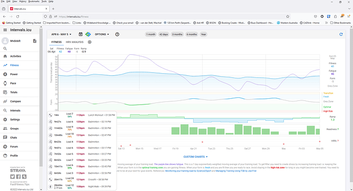Image resolution: width=353 pixels, height=191 pixels.
Task: Expand the CUSTOM CHARTS dropdown
Action: pos(195,157)
